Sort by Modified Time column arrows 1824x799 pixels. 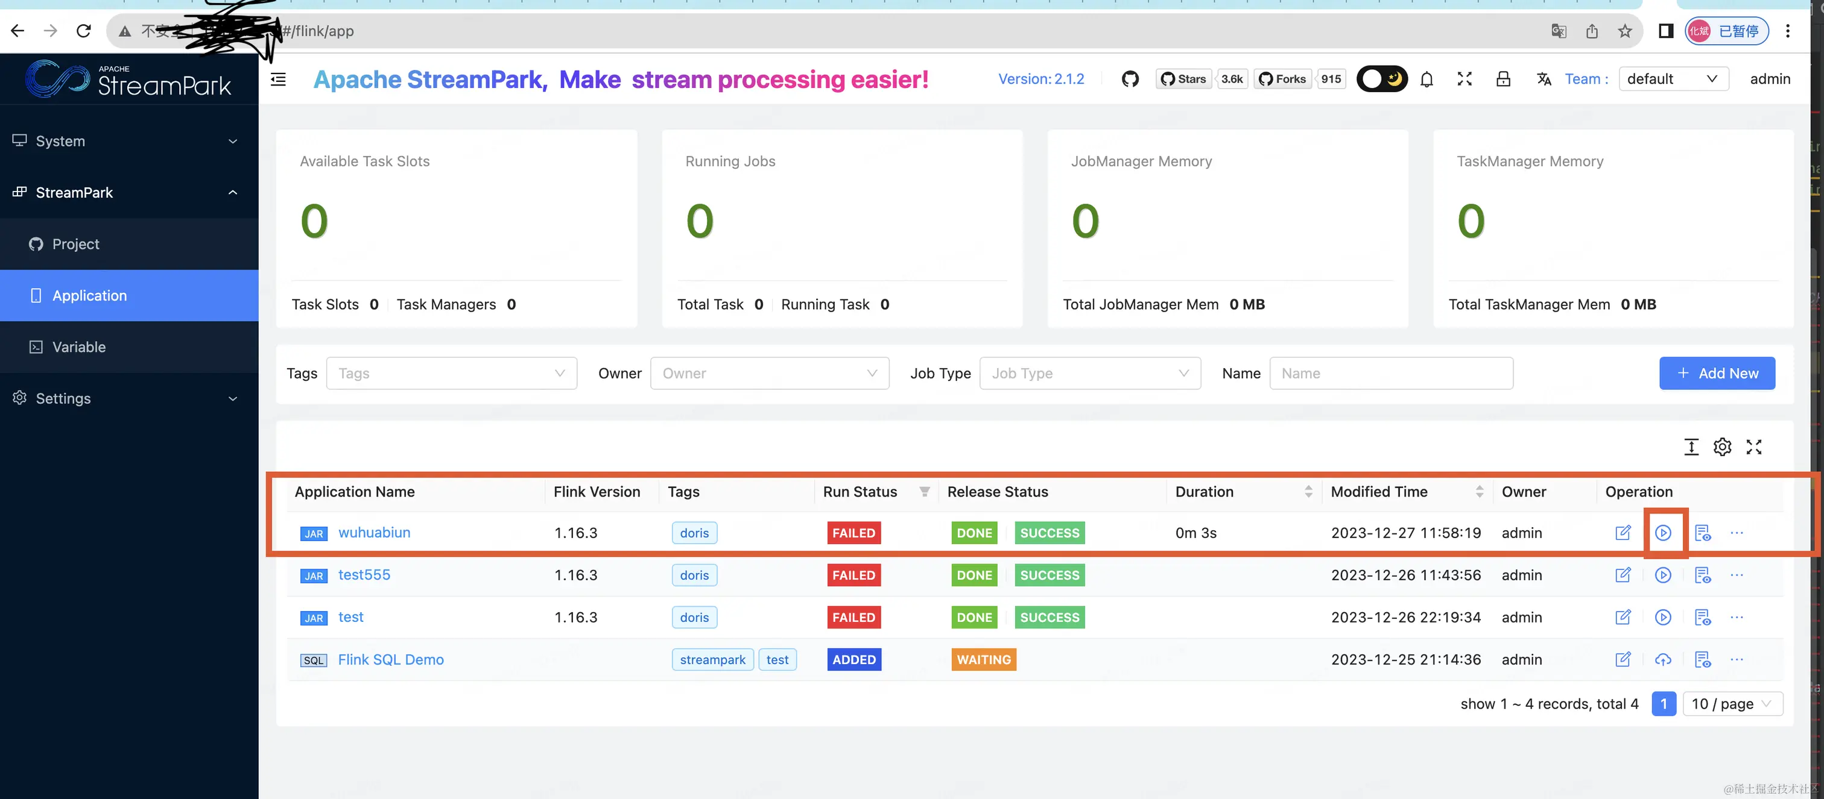[x=1479, y=492]
